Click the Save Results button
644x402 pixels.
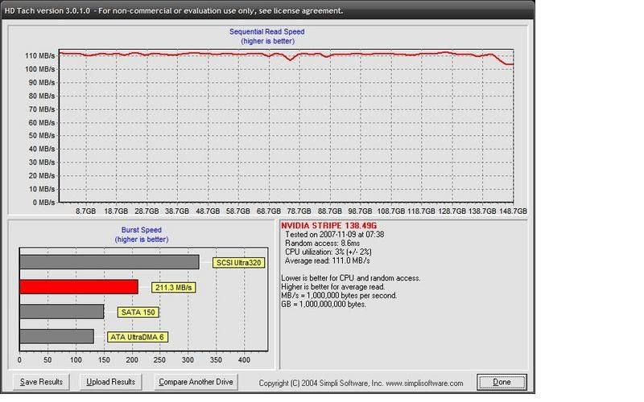click(x=43, y=381)
